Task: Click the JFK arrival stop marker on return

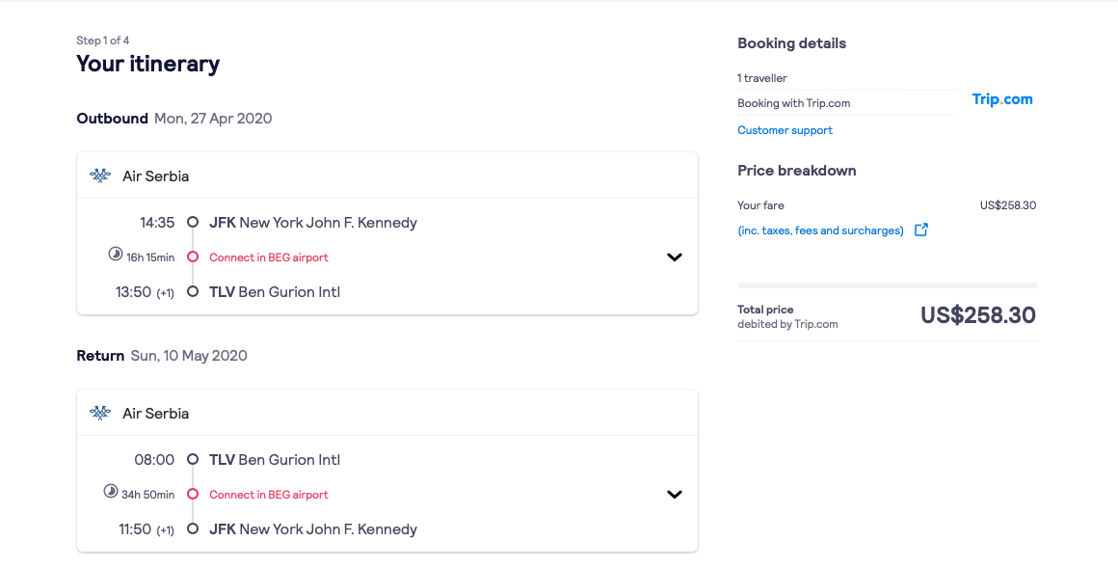Action: click(193, 528)
